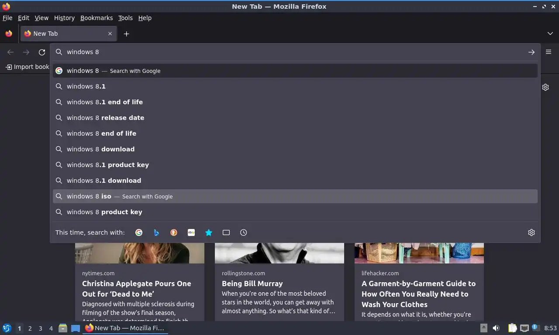Close the New Tab tab
The image size is (559, 335).
(x=110, y=34)
